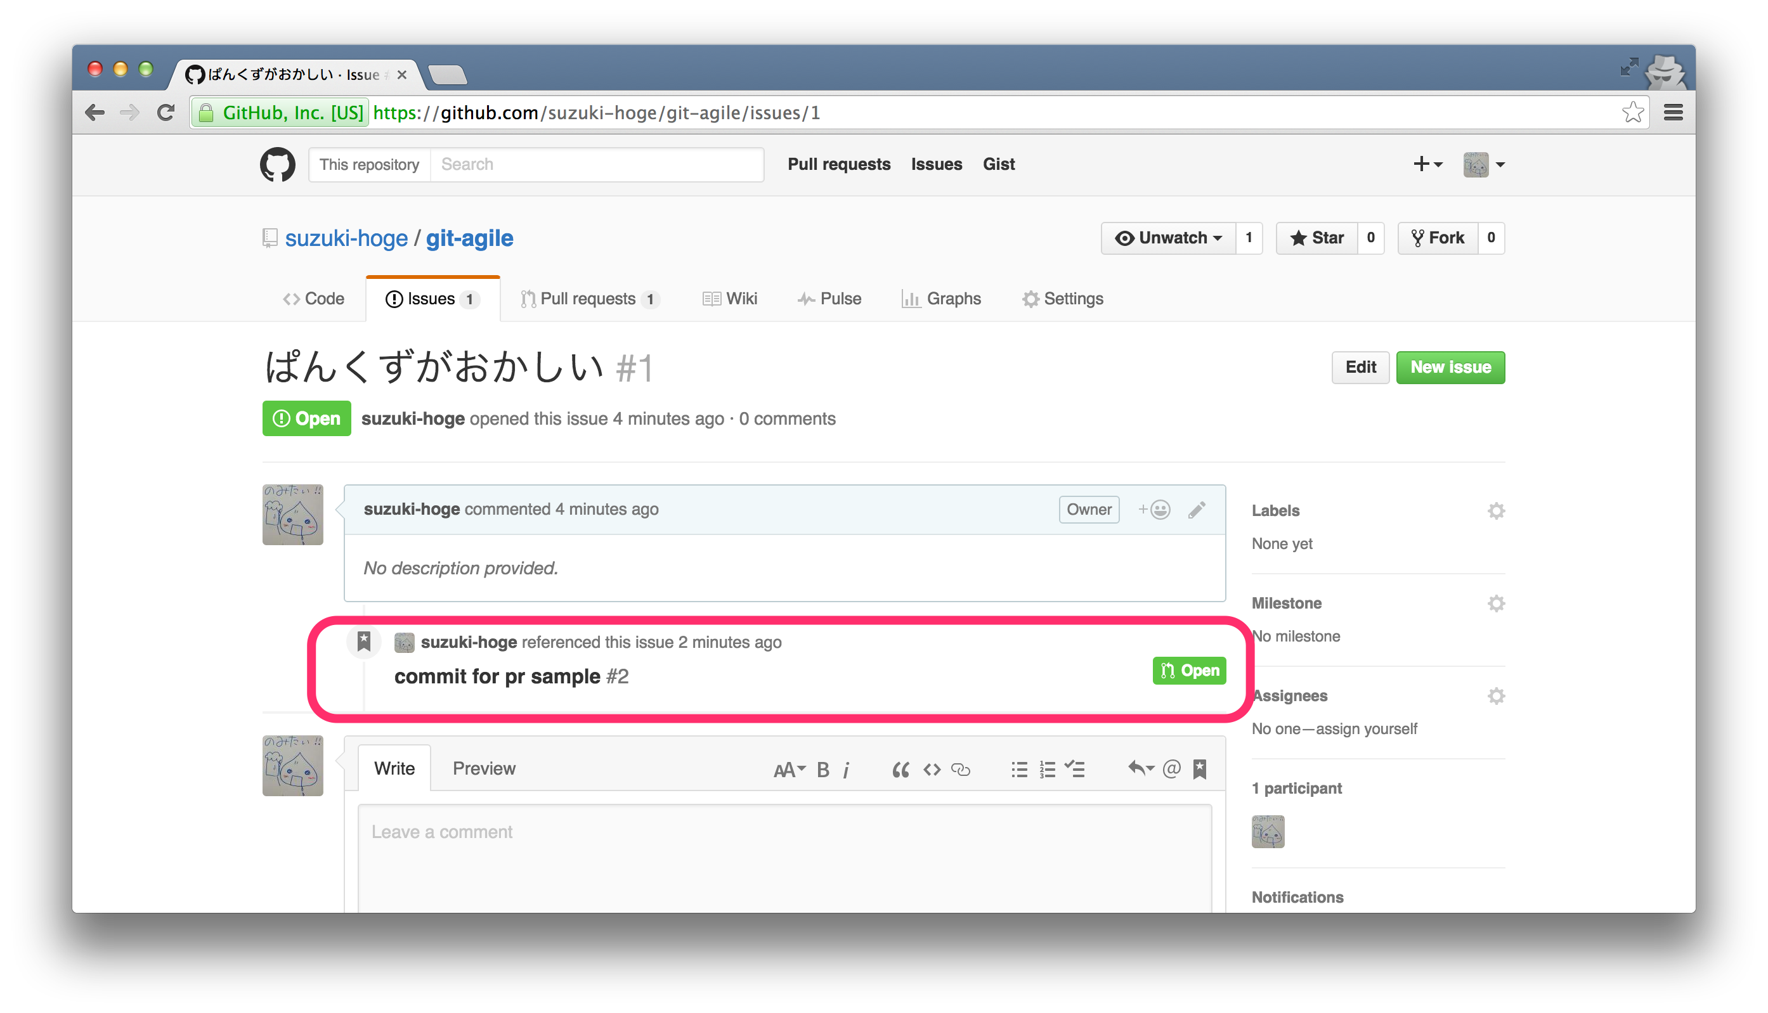Insert a task list
This screenshot has width=1768, height=1013.
1076,769
